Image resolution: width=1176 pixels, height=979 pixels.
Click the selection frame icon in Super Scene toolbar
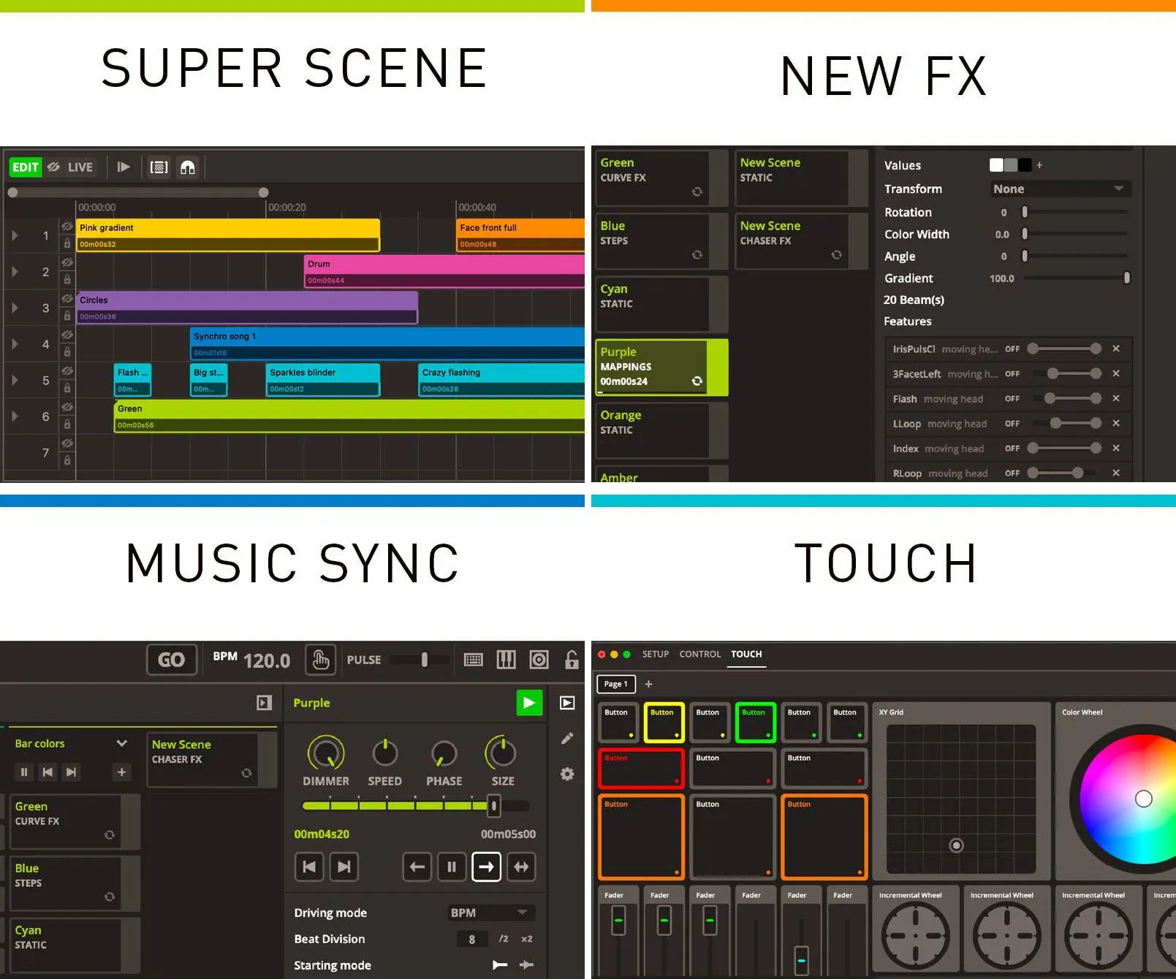pos(159,167)
